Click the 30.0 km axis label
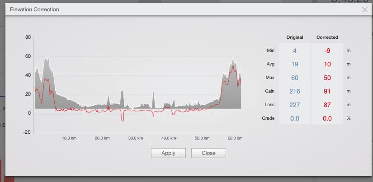 (136, 138)
